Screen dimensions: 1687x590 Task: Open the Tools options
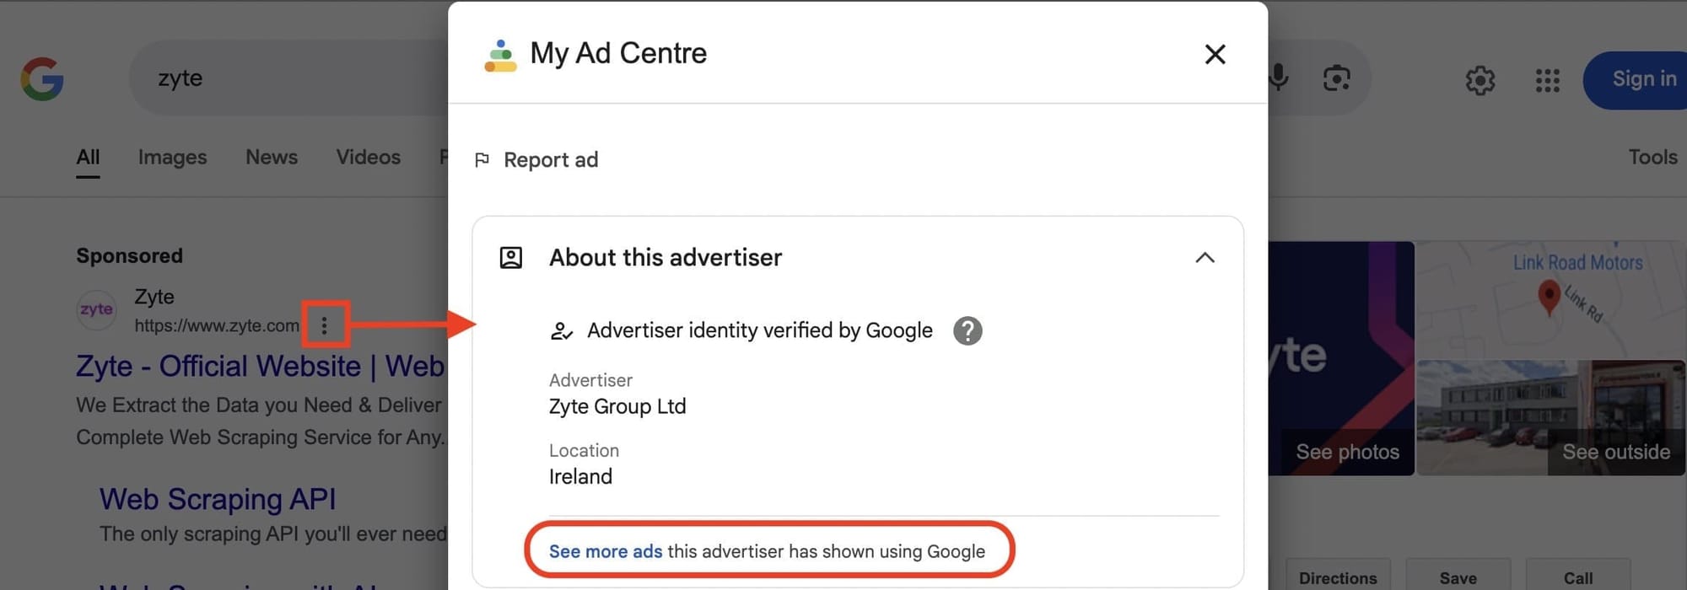(1652, 157)
